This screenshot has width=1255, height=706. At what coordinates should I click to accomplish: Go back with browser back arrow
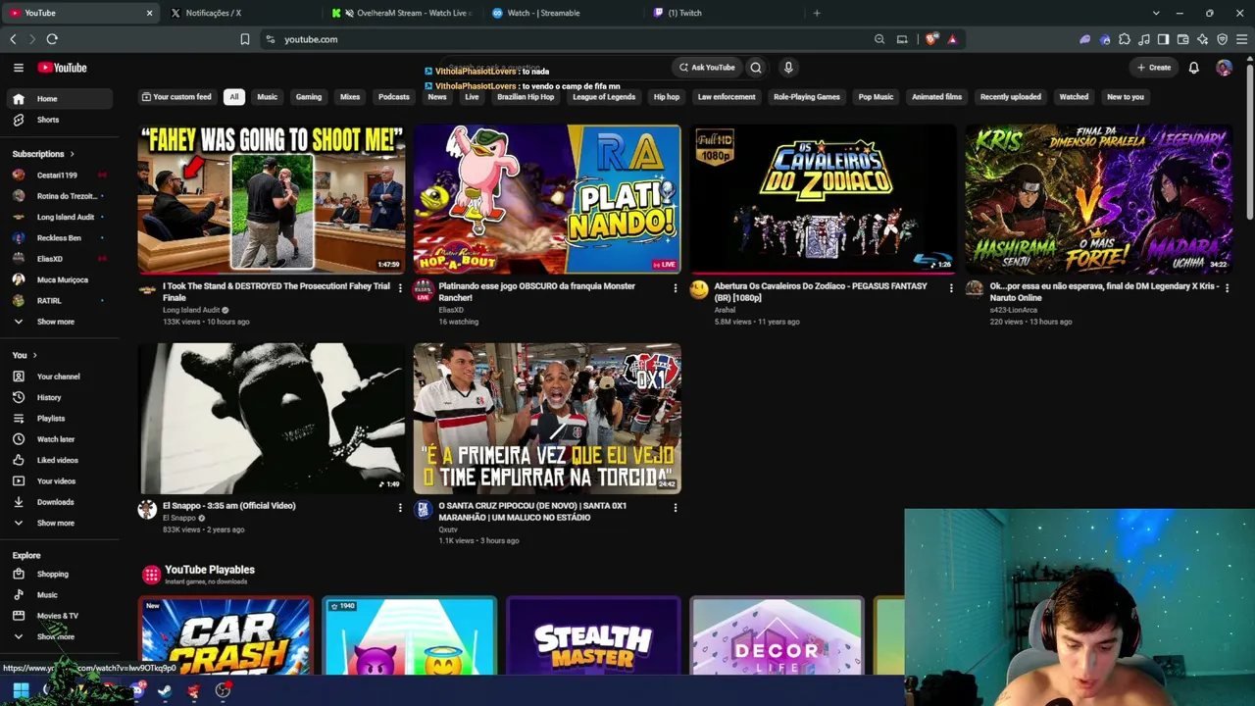click(x=13, y=39)
